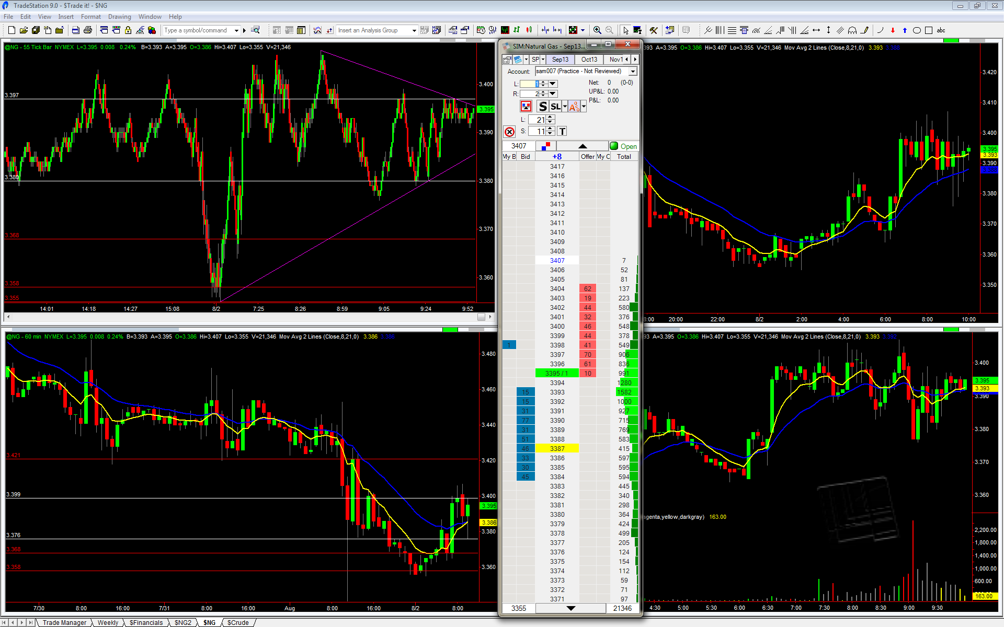
Task: Click the T button next to S quantity
Action: pyautogui.click(x=562, y=131)
